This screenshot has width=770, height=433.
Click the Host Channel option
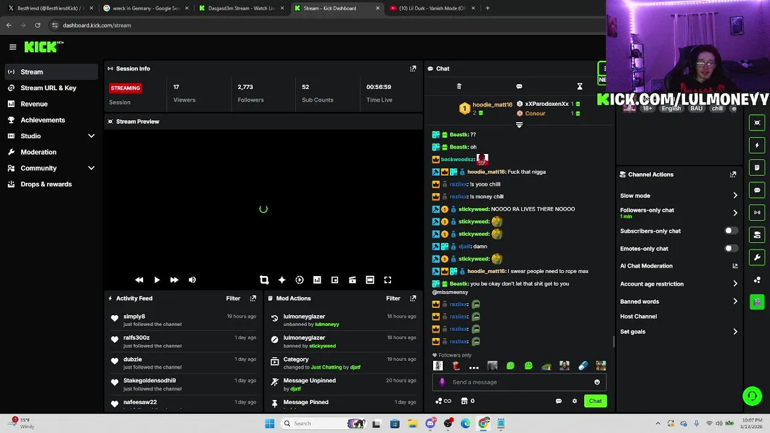tap(638, 316)
